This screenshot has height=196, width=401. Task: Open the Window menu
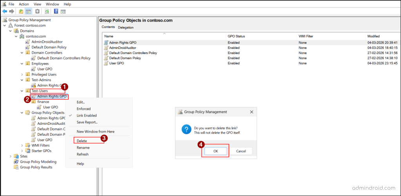point(52,4)
